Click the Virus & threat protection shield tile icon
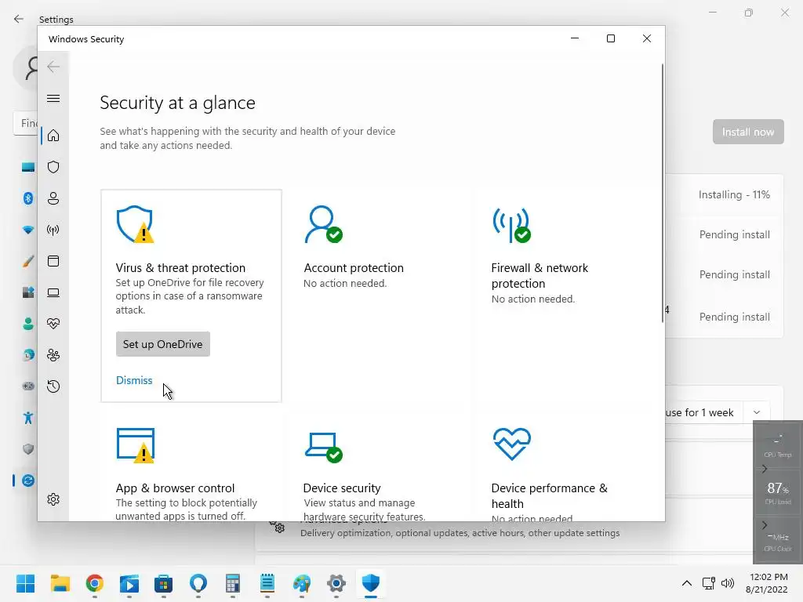The height and width of the screenshot is (602, 803). pos(135,224)
